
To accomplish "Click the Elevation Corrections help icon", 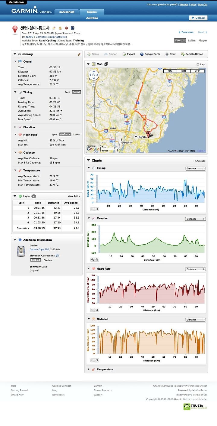I will tap(57, 255).
